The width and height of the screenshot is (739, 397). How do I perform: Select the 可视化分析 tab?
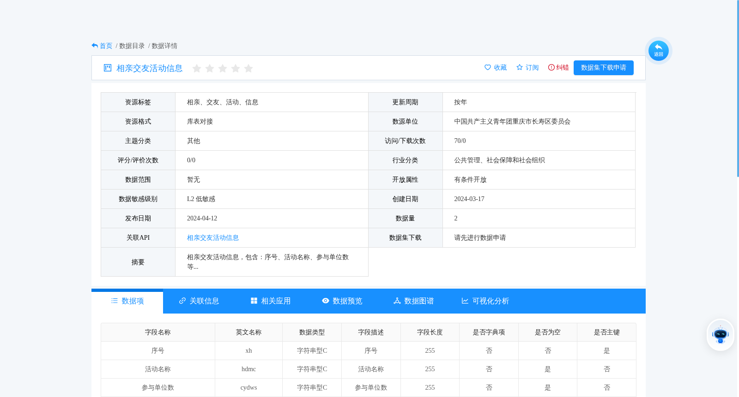tap(485, 301)
